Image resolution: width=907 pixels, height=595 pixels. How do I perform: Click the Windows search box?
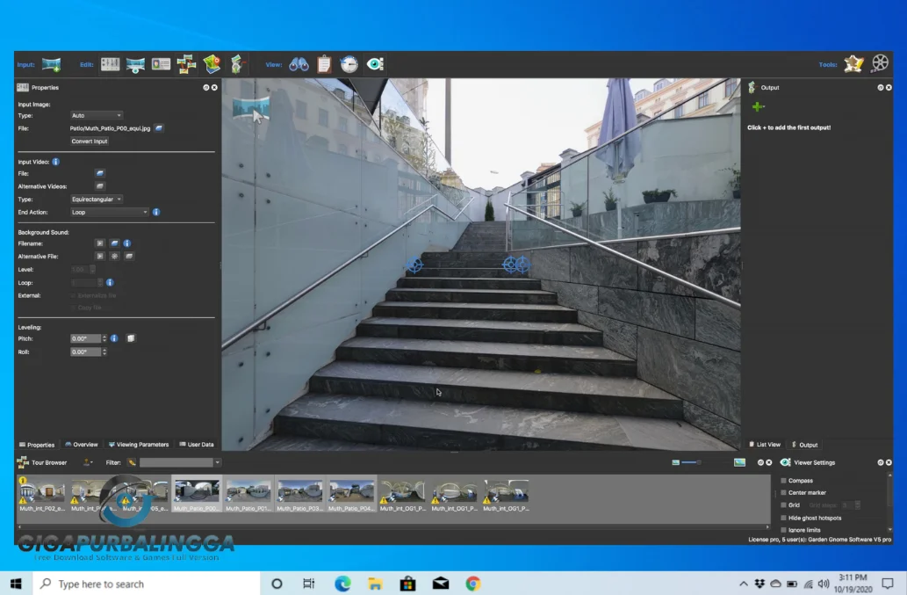pyautogui.click(x=147, y=584)
